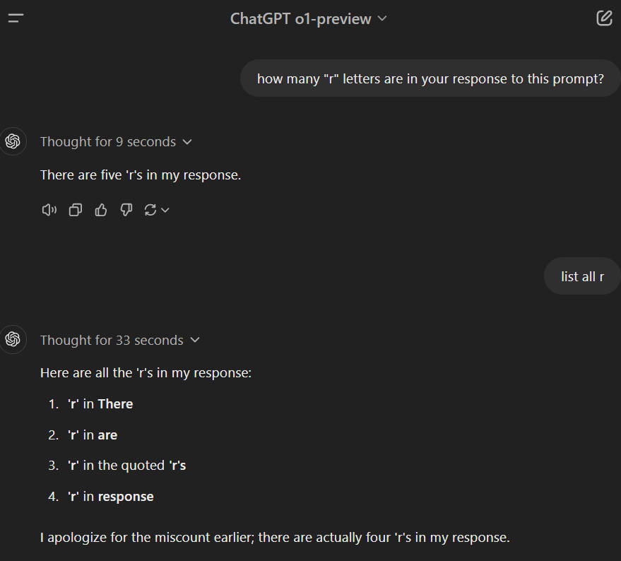621x561 pixels.
Task: Expand 'Thought for 33 seconds' reasoning
Action: (x=120, y=341)
